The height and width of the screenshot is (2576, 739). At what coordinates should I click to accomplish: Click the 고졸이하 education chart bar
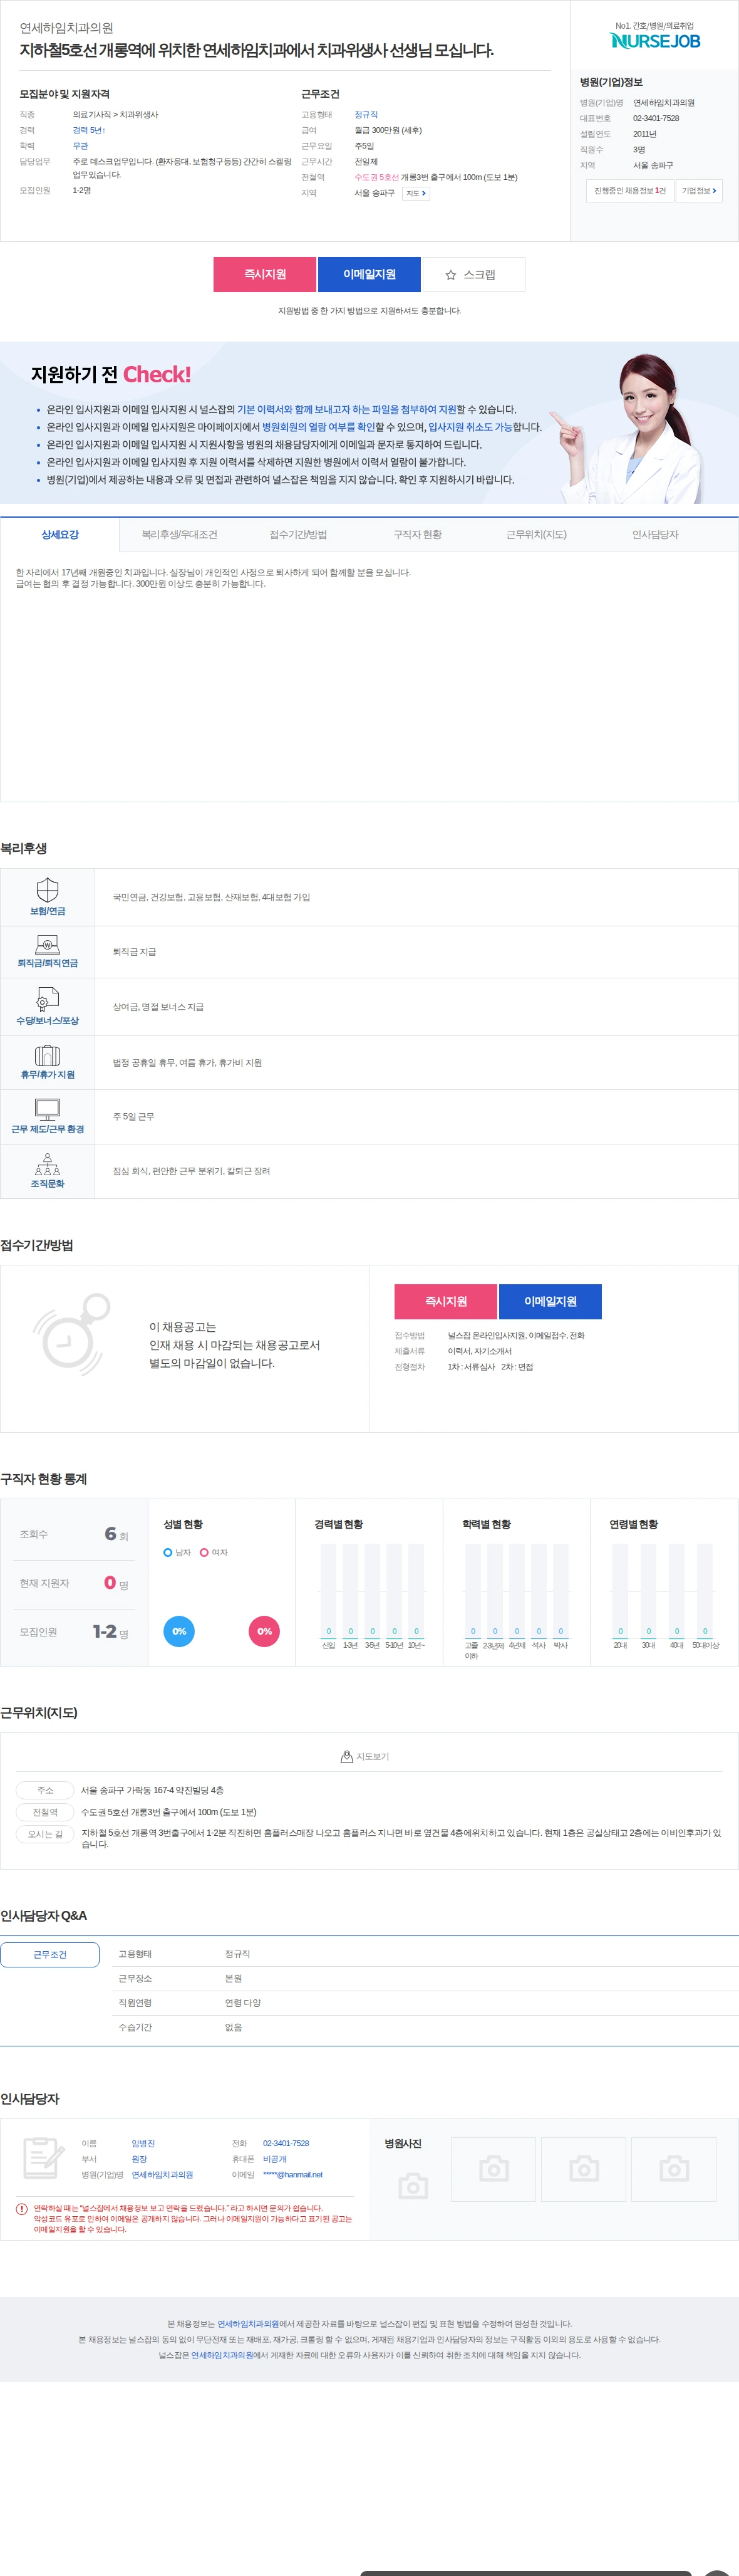(472, 1590)
